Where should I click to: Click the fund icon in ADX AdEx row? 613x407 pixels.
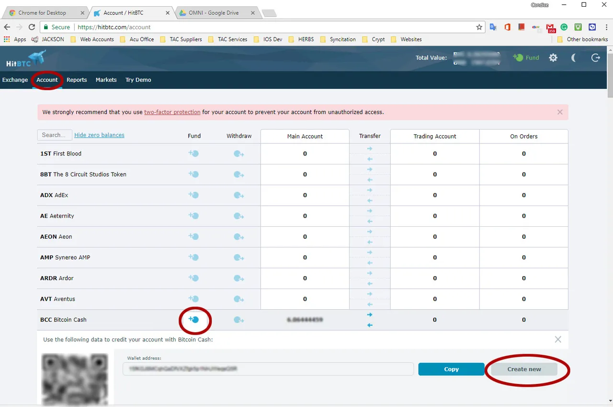193,195
